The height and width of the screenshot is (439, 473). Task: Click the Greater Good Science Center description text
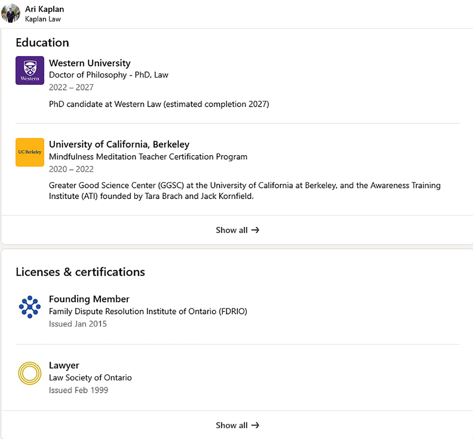click(244, 190)
